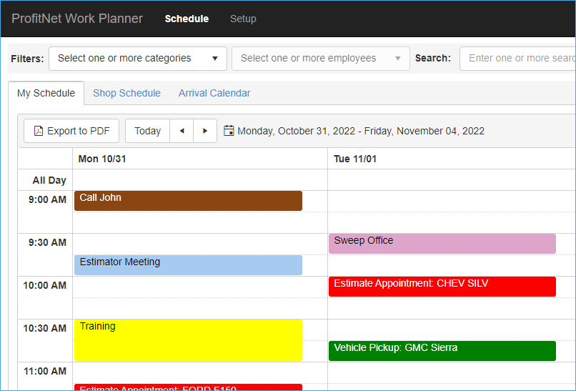Select the green Vehicle Pickup GMC Sierra event
Image resolution: width=576 pixels, height=391 pixels.
pyautogui.click(x=442, y=350)
